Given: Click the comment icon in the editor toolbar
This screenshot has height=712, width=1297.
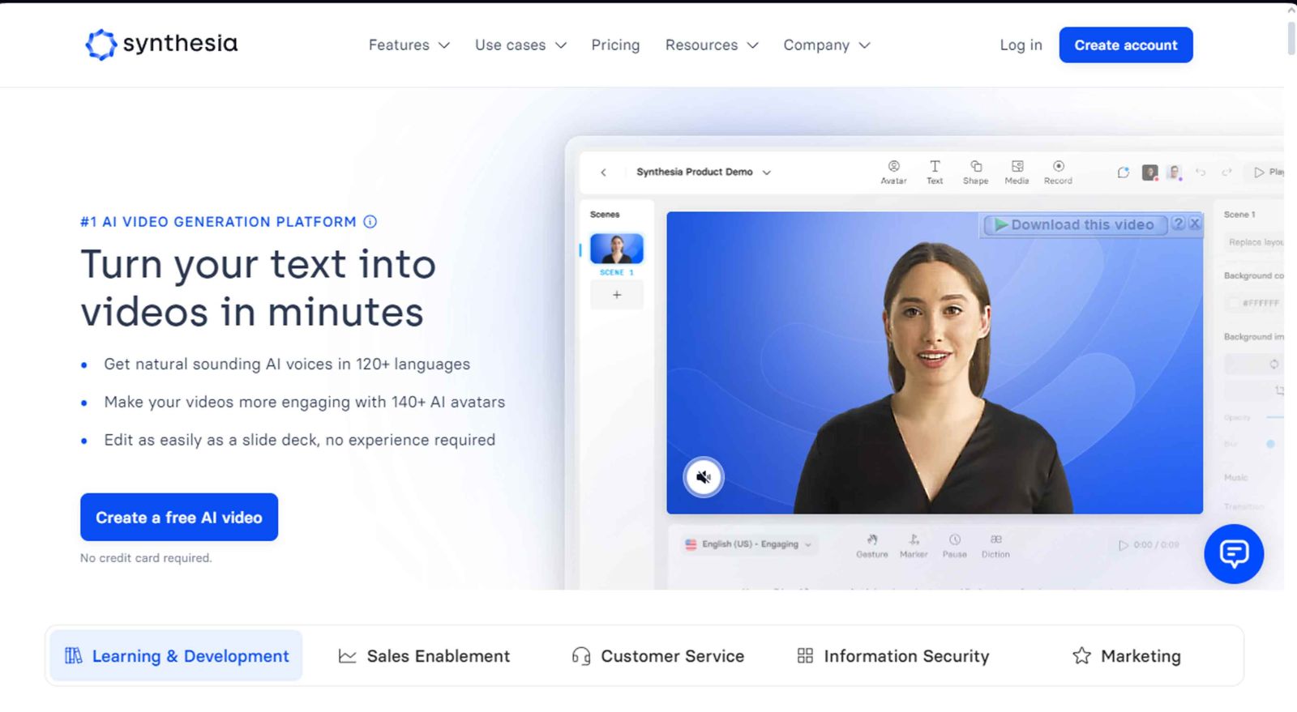Looking at the screenshot, I should [x=1124, y=173].
